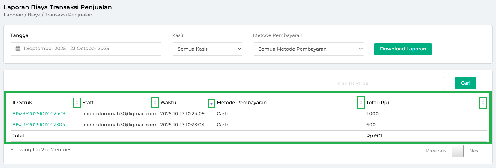
Task: Expand Semua Metode Pembayaran dropdown
Action: click(x=308, y=49)
